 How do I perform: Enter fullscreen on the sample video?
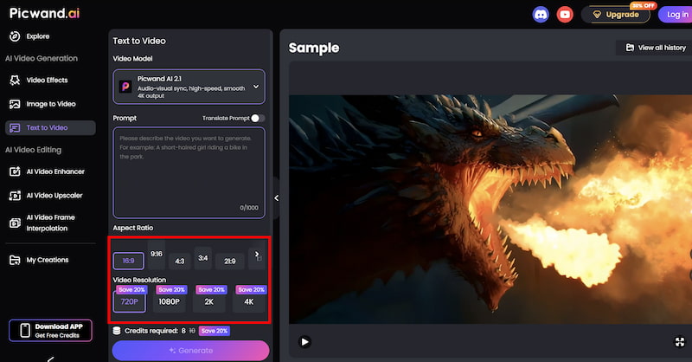pos(678,342)
